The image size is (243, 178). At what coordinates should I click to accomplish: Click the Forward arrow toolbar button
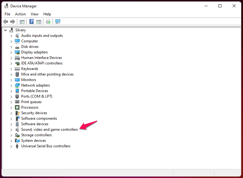13,21
